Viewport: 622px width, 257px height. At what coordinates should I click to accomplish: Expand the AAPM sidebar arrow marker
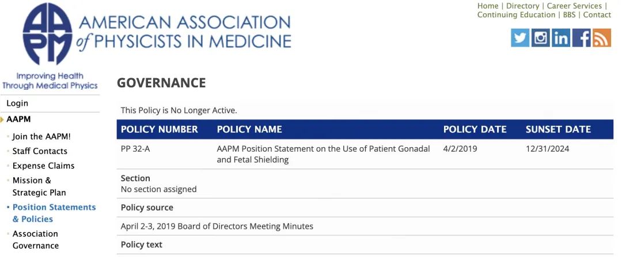point(2,120)
